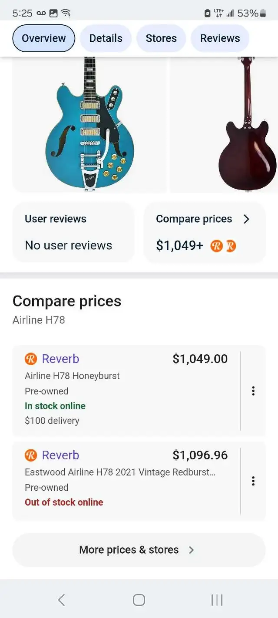The width and height of the screenshot is (278, 618).
Task: Expand More prices & stores arrow
Action: point(191,550)
